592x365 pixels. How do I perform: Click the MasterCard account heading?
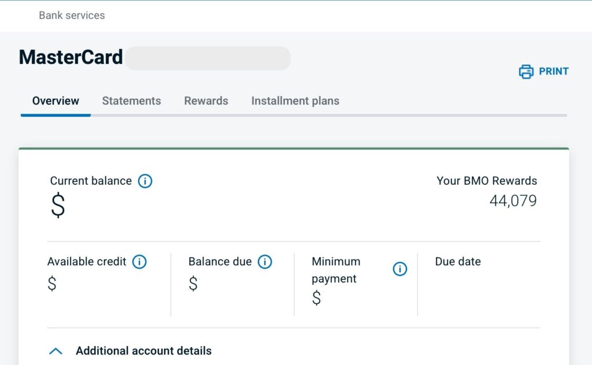point(71,57)
